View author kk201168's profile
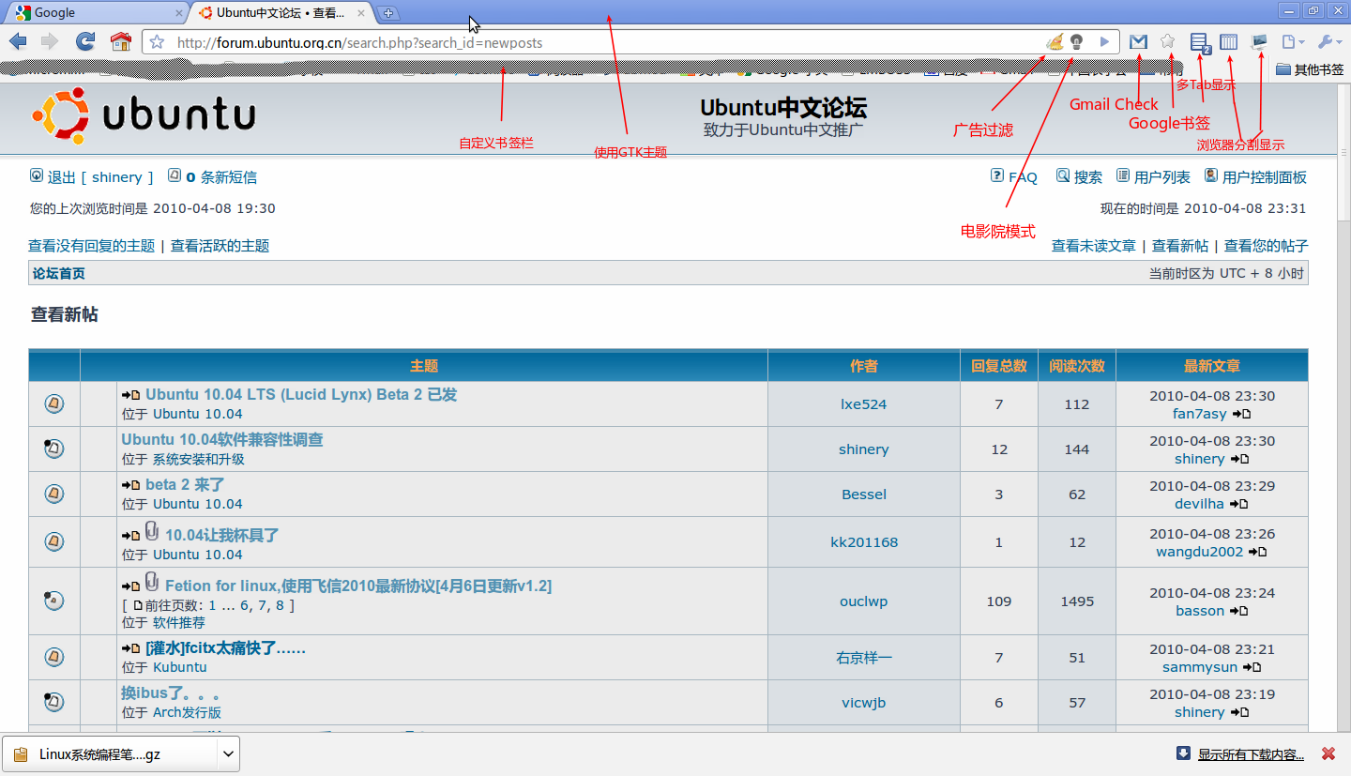 point(864,542)
